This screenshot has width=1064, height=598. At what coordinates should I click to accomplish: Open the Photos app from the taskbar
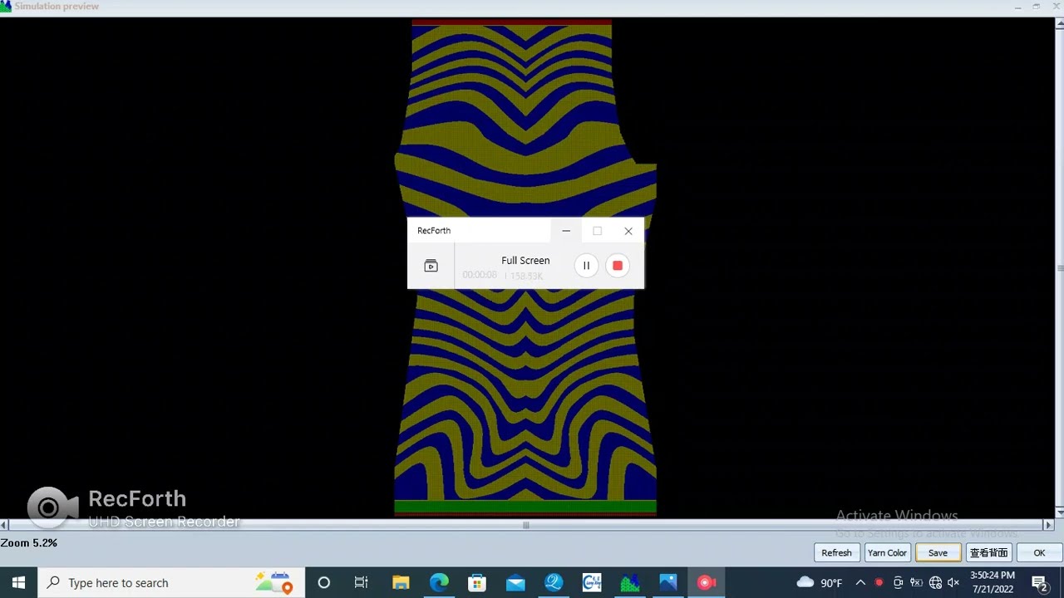[668, 583]
